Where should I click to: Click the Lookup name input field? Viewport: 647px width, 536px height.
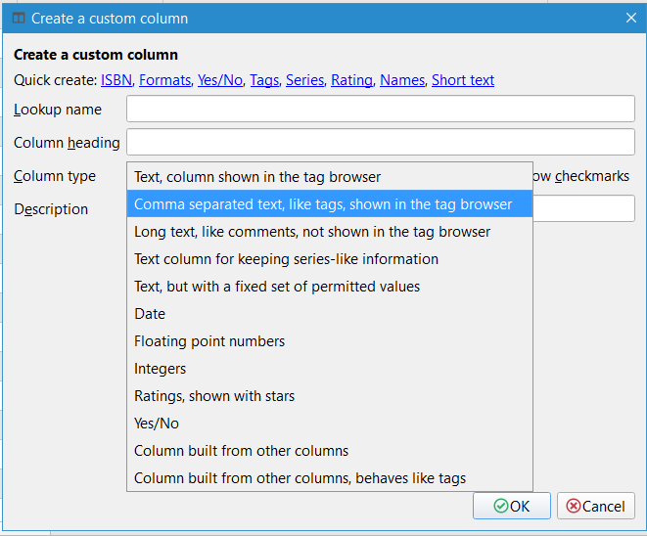pos(381,110)
